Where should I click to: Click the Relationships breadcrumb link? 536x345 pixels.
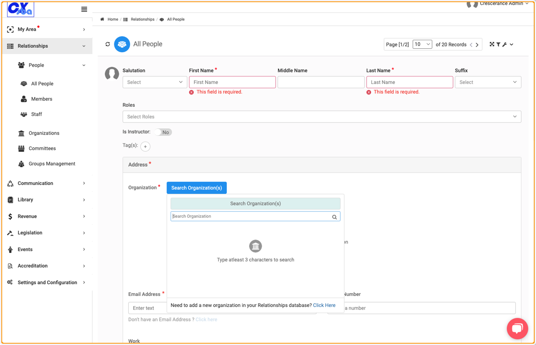pos(142,19)
